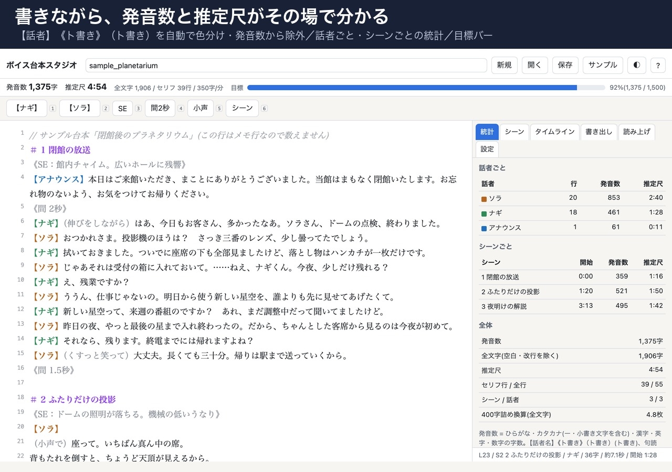
Task: Click the # 2 ふたりだけの投影 heading line
Action: (72, 400)
